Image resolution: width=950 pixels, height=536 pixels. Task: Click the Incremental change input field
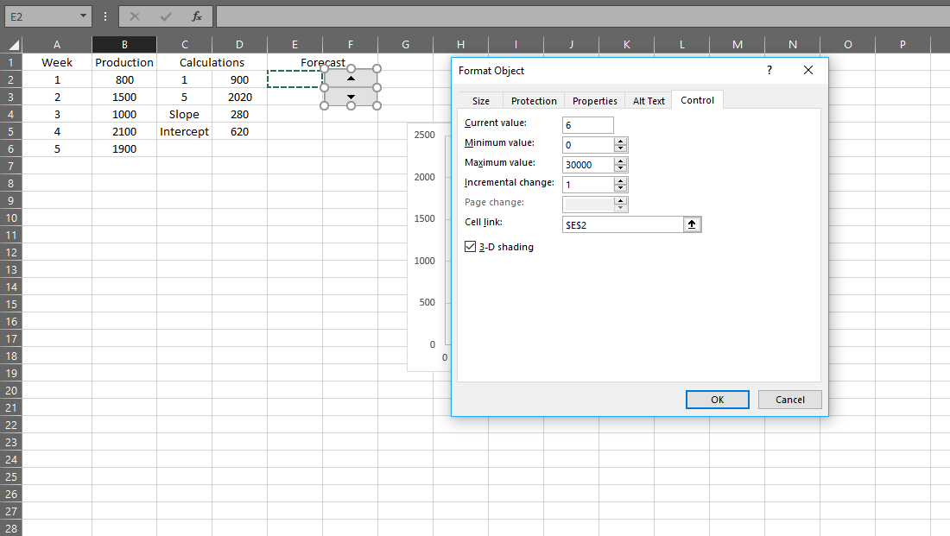point(588,185)
